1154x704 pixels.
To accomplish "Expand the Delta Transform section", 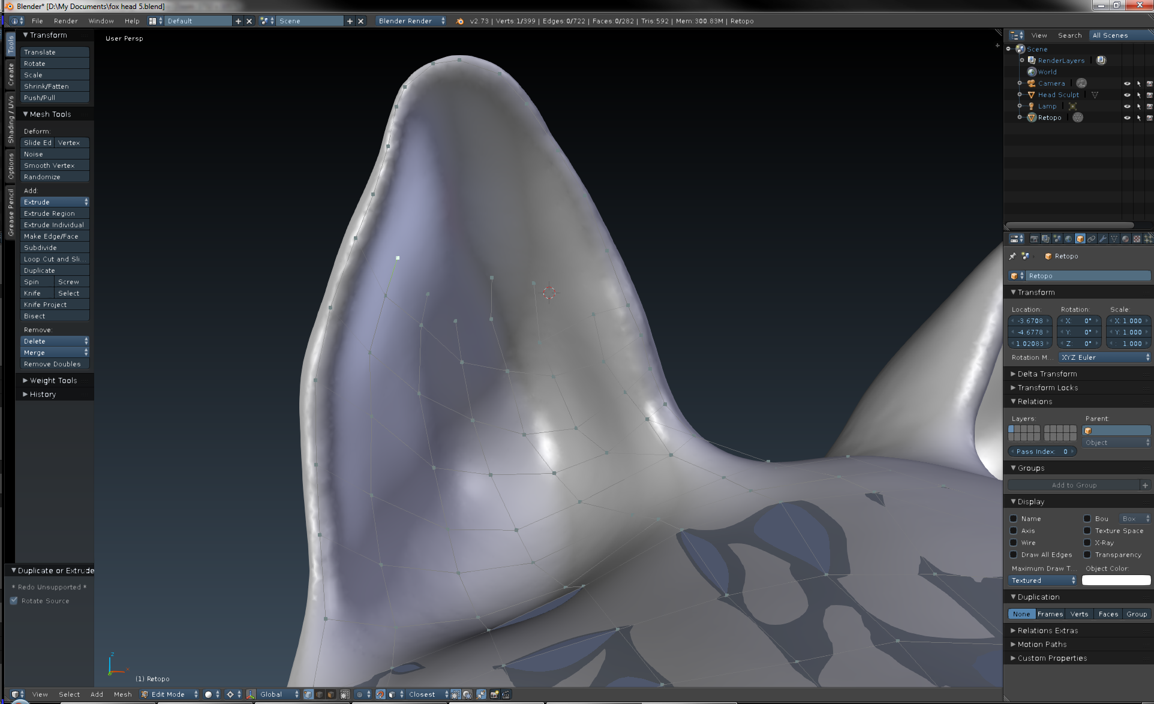I will tap(1045, 374).
